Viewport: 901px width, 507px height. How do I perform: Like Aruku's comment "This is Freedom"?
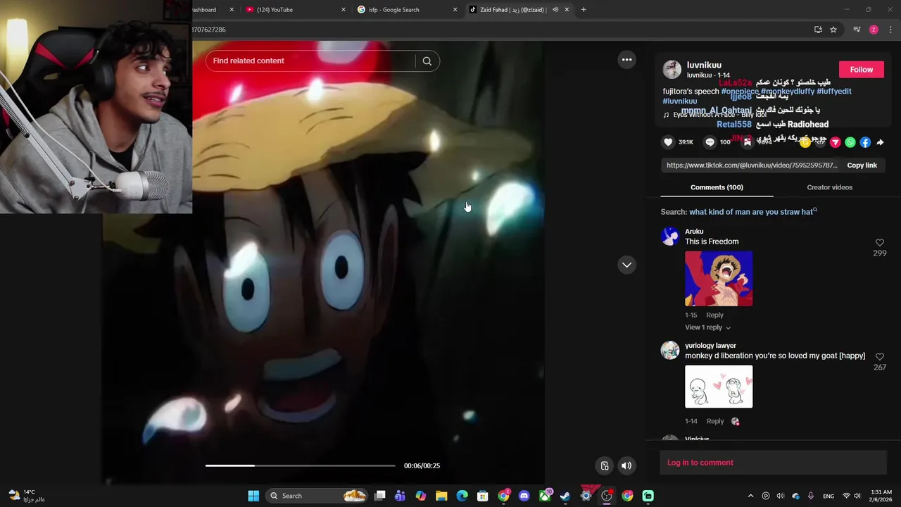879,242
